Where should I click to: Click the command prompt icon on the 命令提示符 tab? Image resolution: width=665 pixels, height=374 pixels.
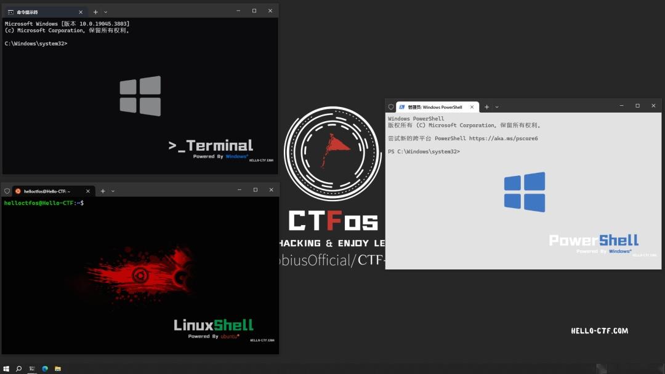(10, 11)
